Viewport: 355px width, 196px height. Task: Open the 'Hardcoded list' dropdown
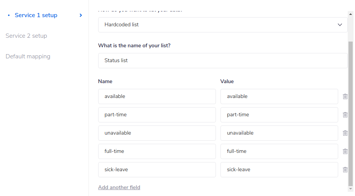coord(222,25)
